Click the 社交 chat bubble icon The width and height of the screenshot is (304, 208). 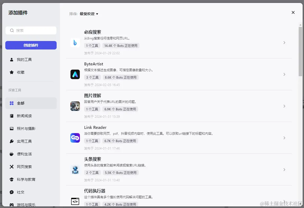click(x=12, y=192)
